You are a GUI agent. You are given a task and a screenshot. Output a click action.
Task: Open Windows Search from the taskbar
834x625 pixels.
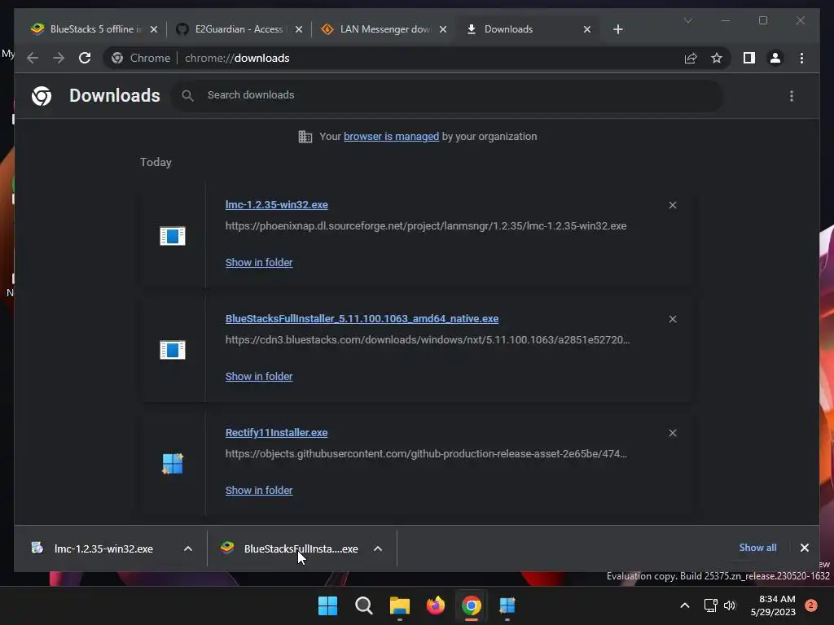(x=364, y=605)
